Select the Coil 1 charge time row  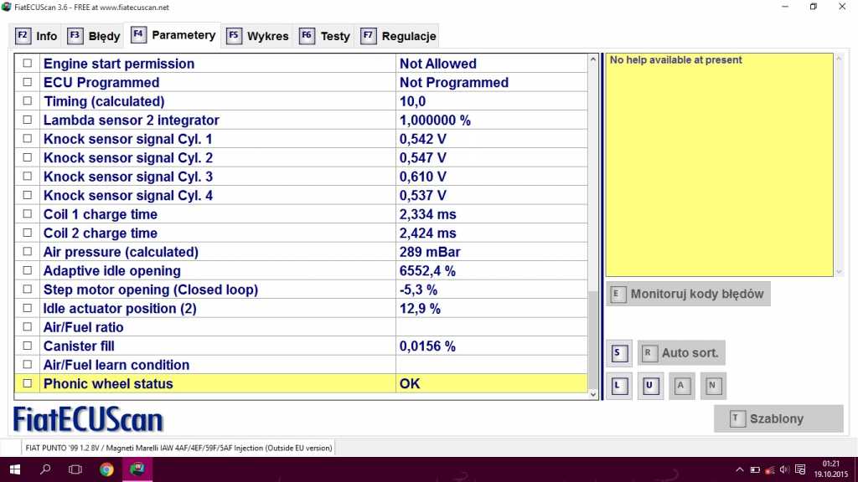(x=218, y=214)
